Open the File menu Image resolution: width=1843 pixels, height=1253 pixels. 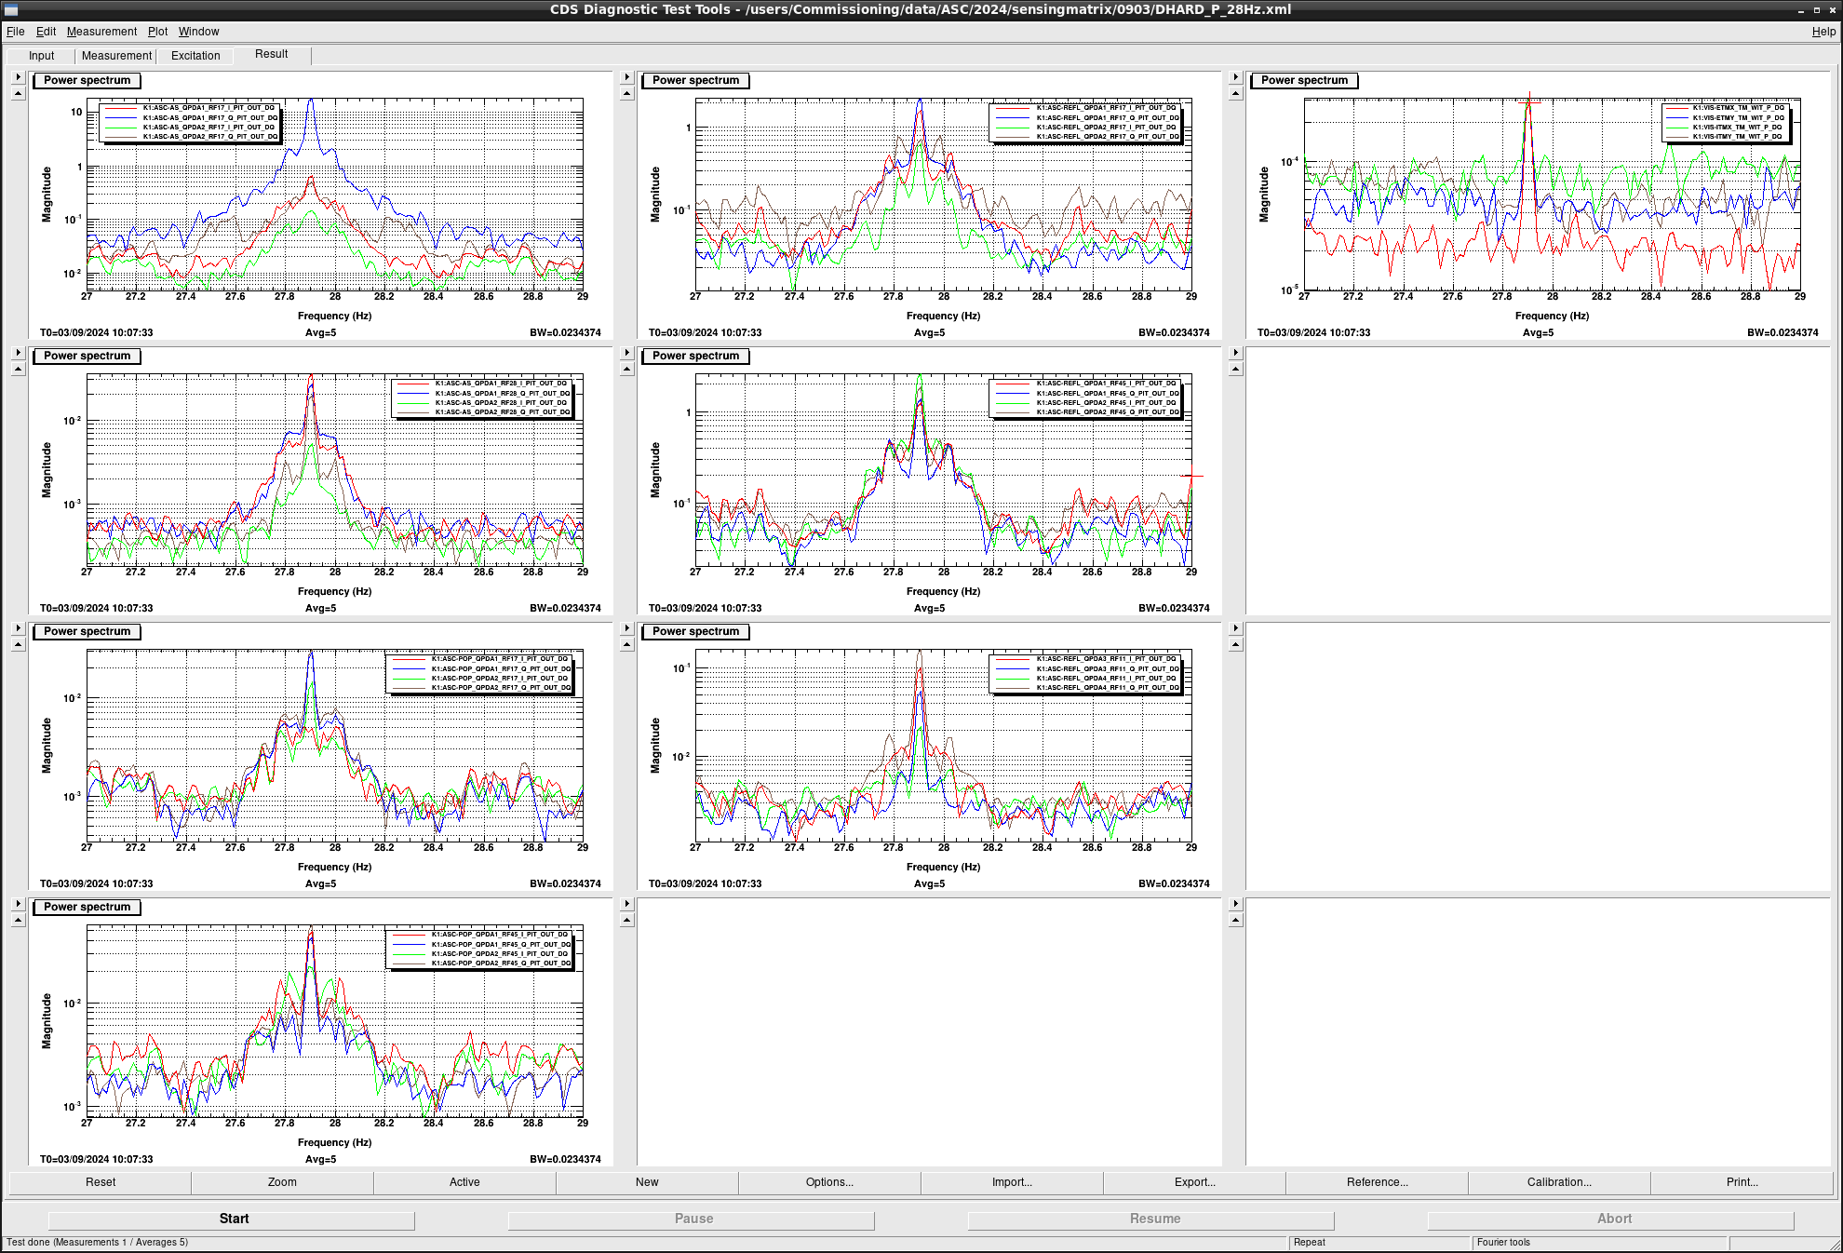point(16,32)
